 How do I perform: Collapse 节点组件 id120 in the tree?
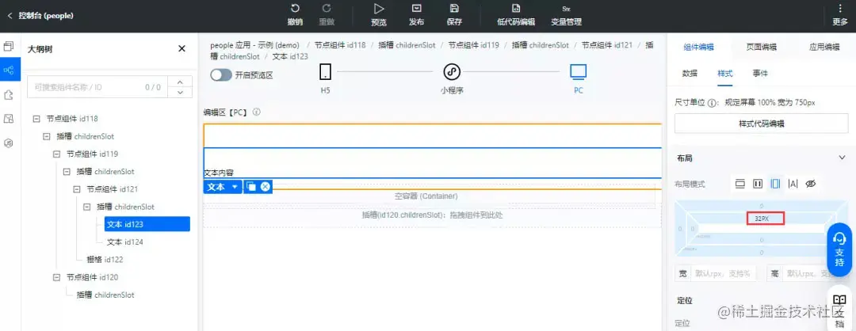click(57, 277)
